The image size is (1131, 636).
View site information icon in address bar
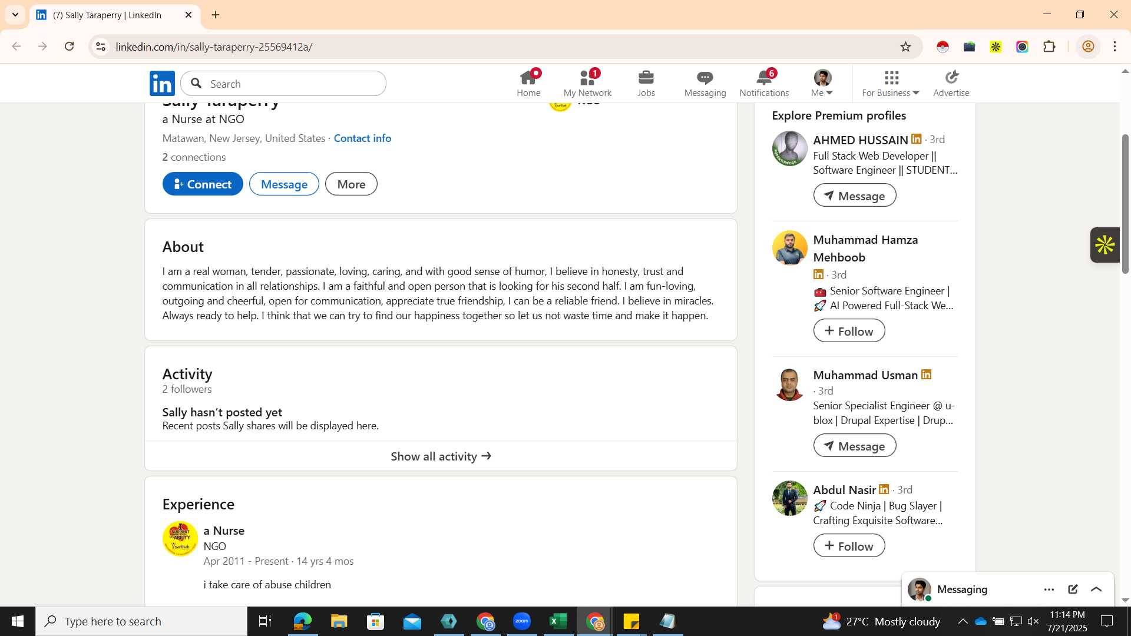[x=101, y=47]
